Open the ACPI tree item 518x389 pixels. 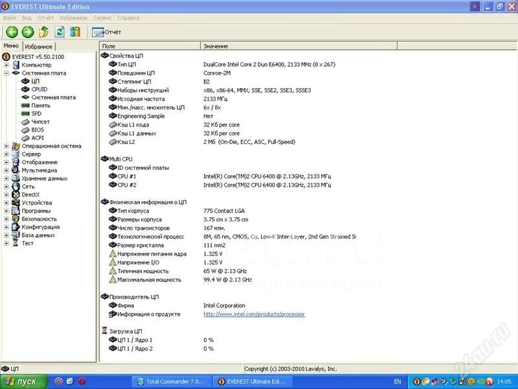coord(38,138)
